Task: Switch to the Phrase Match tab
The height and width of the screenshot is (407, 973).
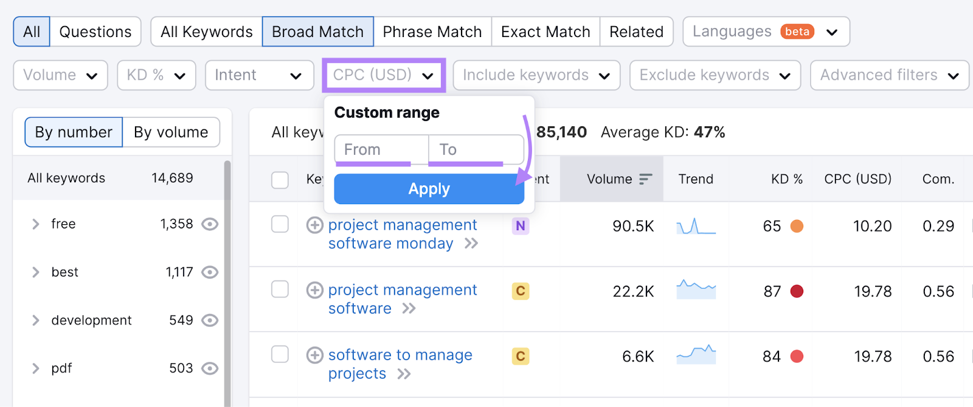Action: (x=432, y=32)
